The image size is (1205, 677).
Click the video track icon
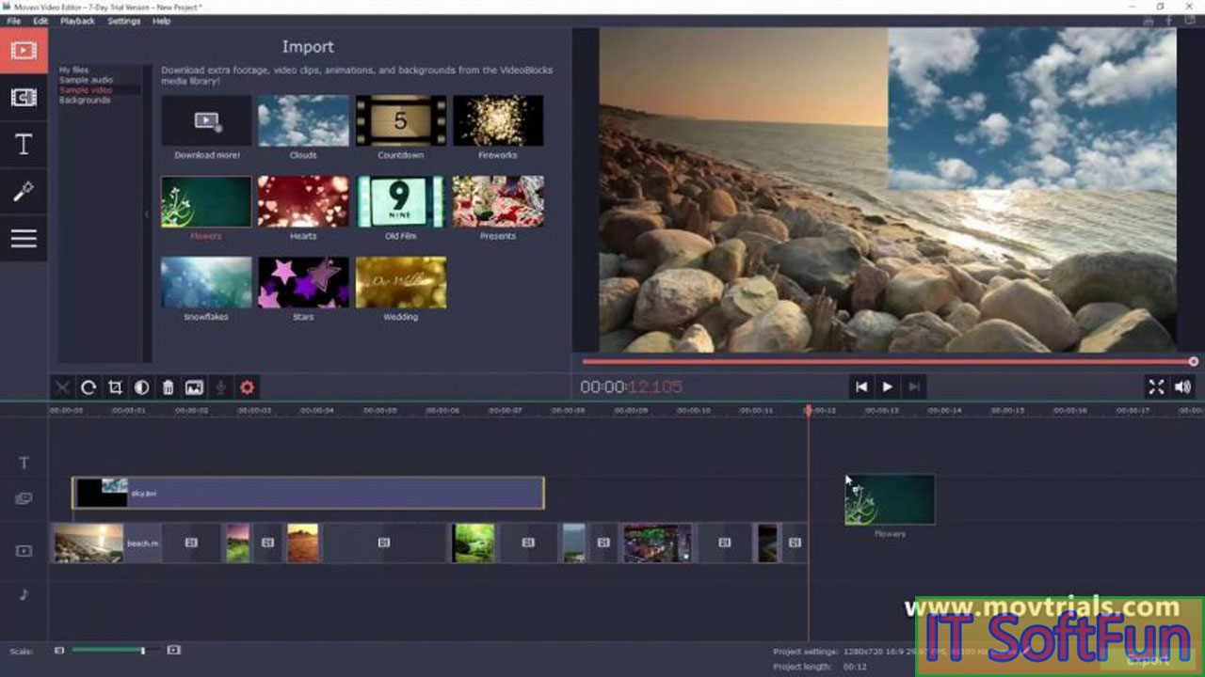click(24, 551)
